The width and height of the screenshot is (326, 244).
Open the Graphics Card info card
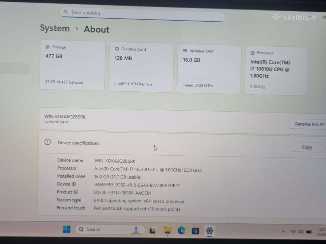coord(141,67)
